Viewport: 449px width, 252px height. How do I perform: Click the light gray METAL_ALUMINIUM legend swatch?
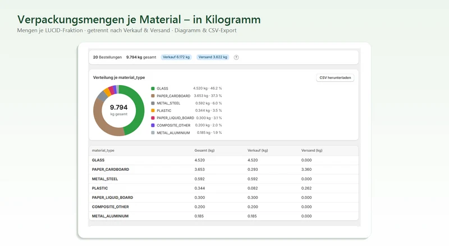coord(153,133)
